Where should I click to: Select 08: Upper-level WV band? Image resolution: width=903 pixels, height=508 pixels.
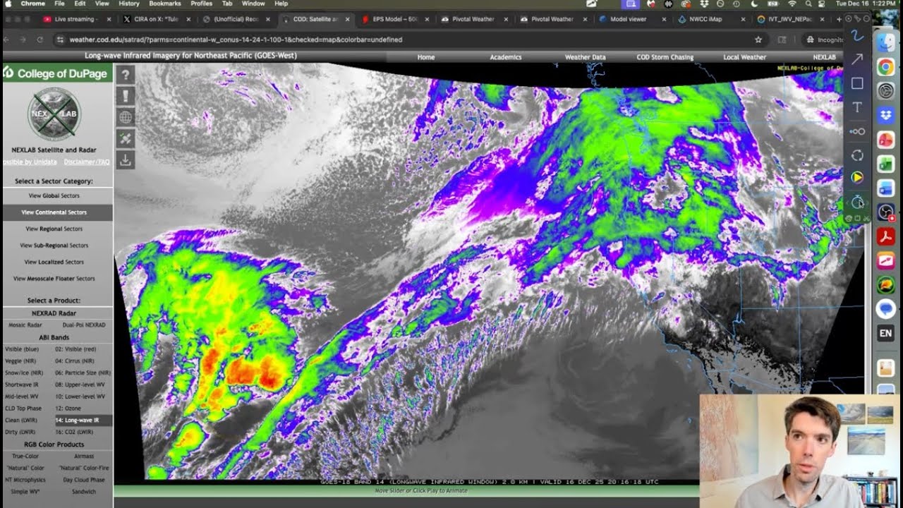[x=81, y=385]
